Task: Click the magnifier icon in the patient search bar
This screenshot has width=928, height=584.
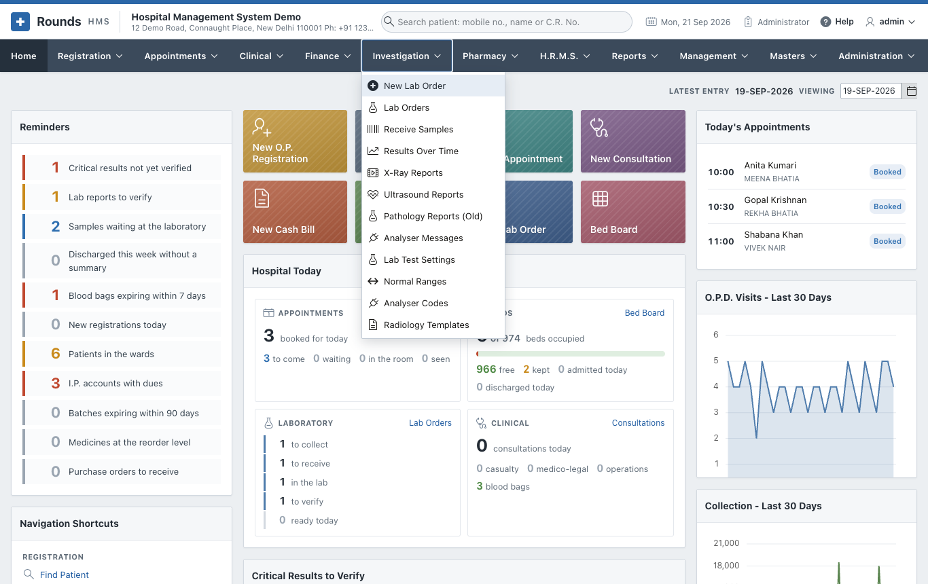Action: pyautogui.click(x=389, y=22)
